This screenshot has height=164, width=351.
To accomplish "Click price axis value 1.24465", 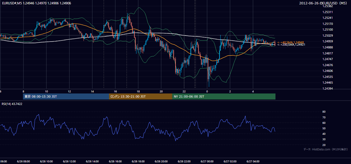I will pyautogui.click(x=328, y=83).
